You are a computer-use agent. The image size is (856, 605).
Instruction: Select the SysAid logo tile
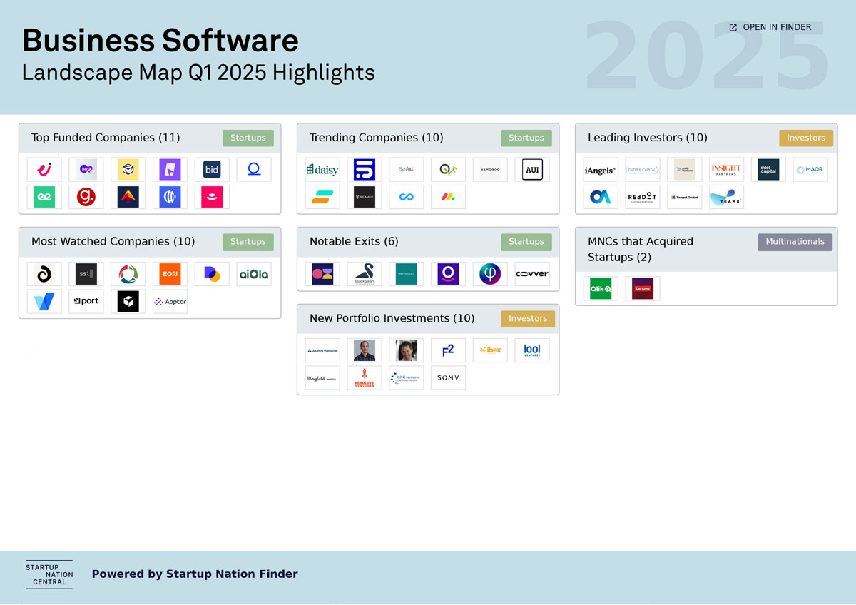407,169
